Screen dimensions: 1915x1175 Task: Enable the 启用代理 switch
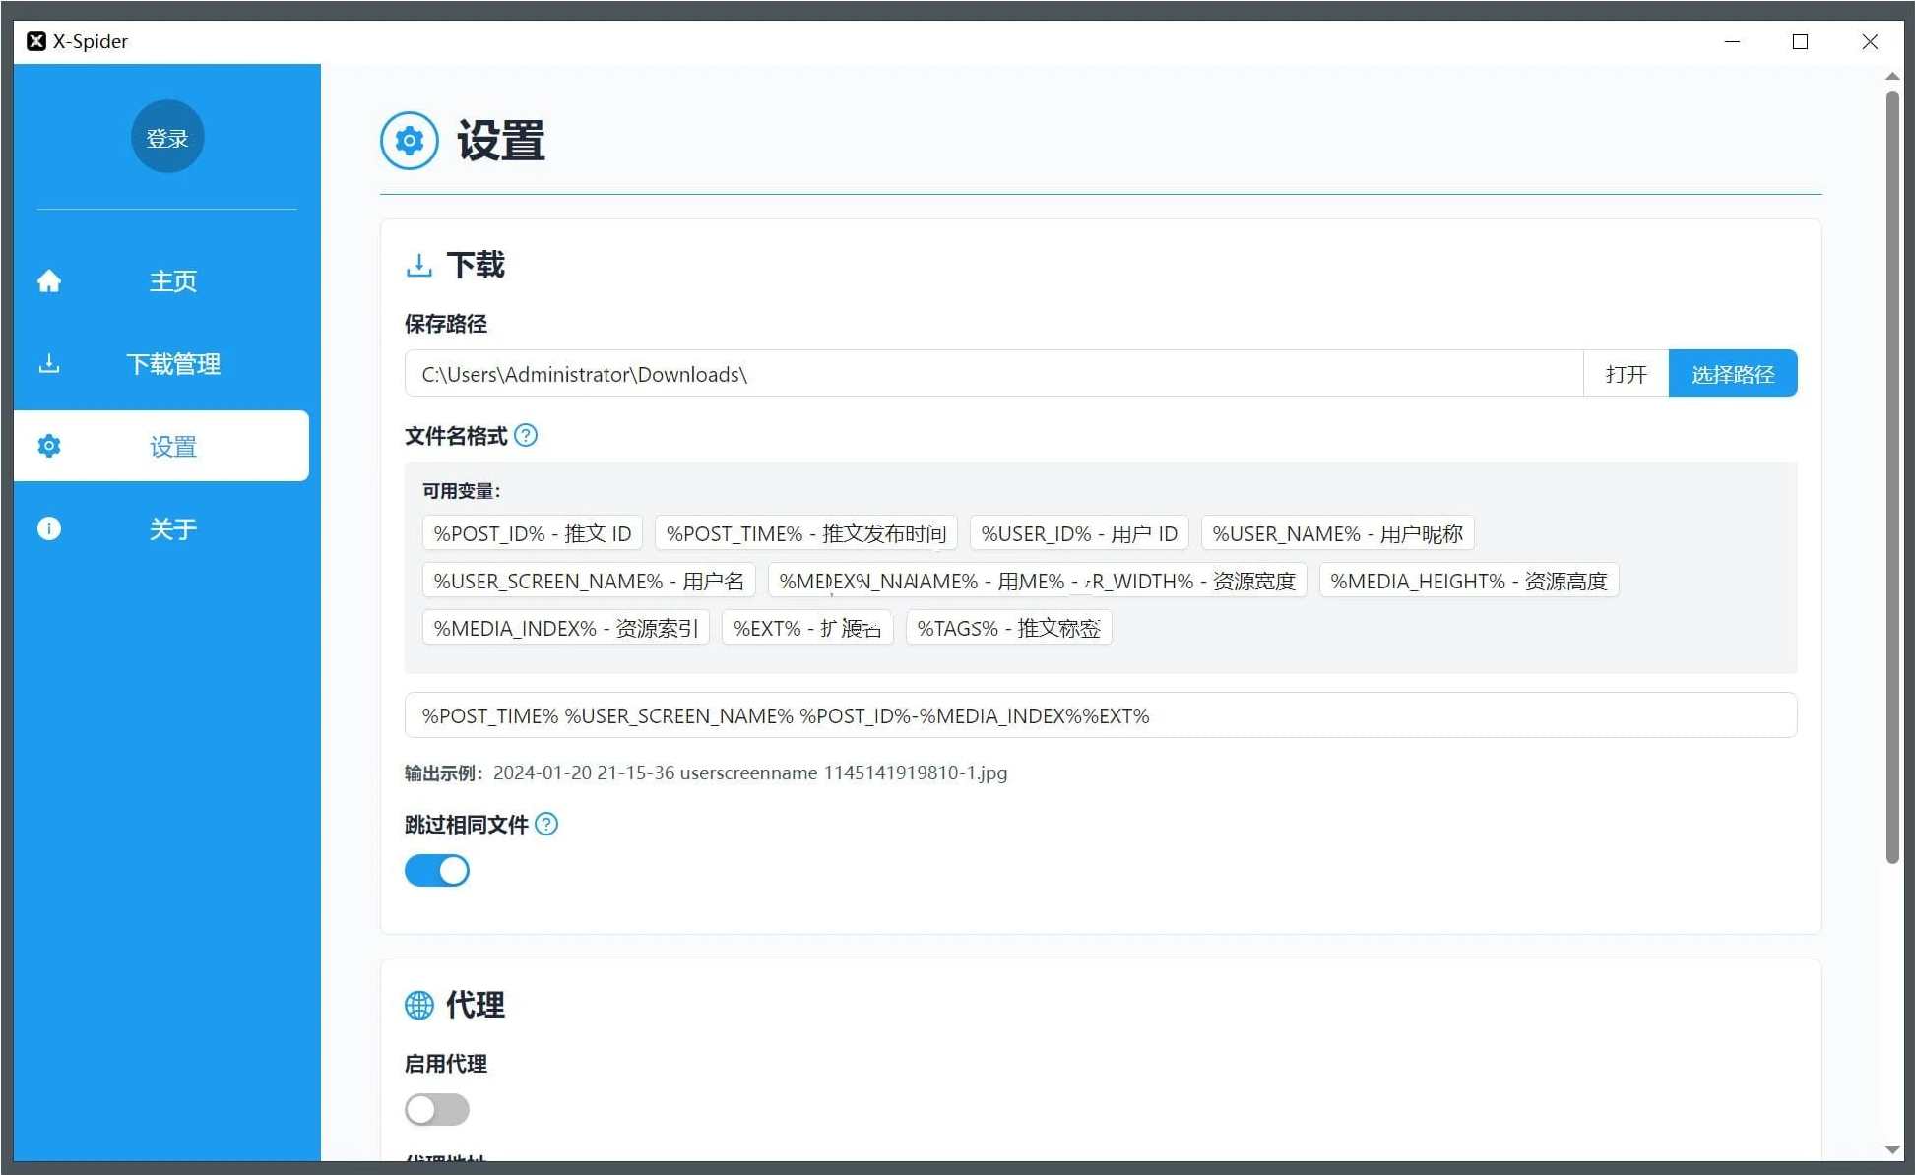click(437, 1110)
